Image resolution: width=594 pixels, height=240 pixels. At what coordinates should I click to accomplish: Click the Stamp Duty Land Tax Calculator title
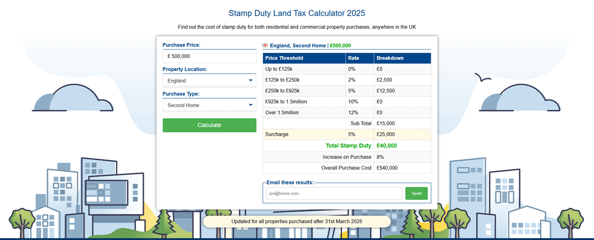297,13
